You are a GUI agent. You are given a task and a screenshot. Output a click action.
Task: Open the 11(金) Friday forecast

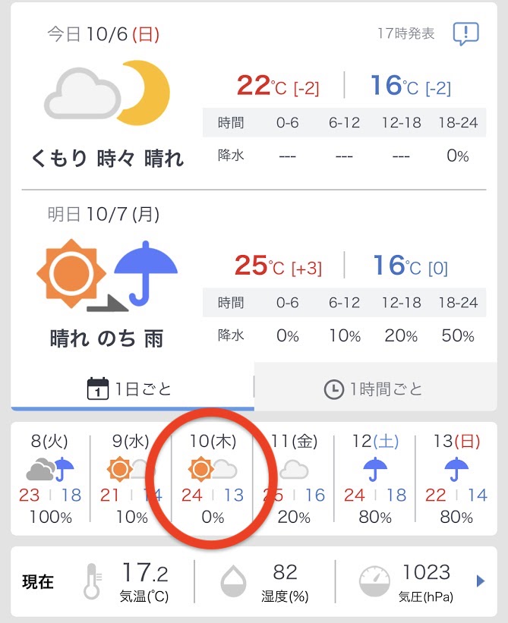click(x=294, y=479)
